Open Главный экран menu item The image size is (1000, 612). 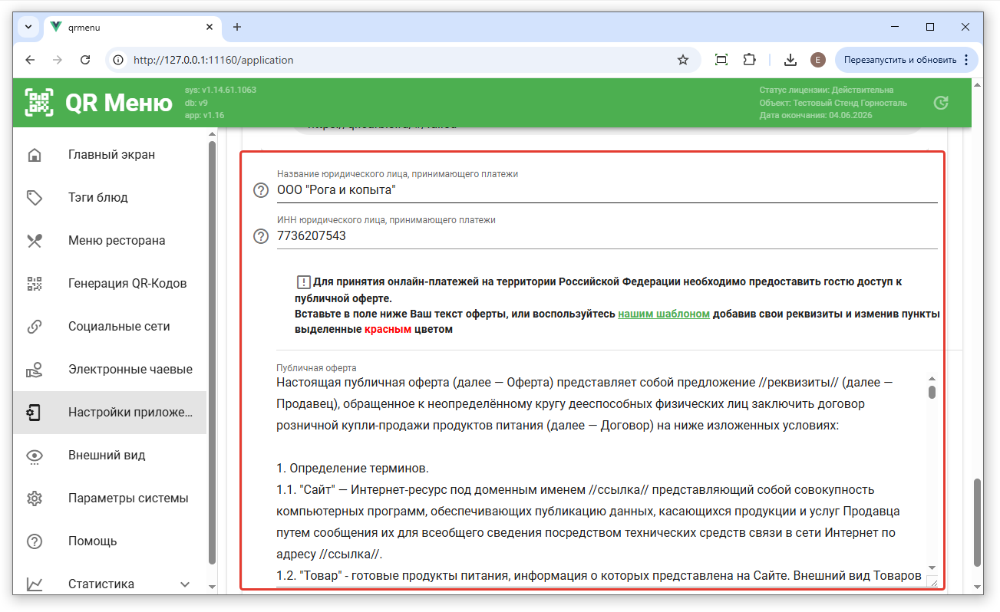(110, 155)
